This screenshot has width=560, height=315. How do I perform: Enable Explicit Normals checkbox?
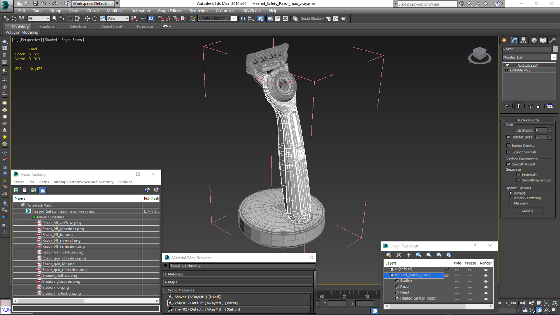(x=508, y=152)
